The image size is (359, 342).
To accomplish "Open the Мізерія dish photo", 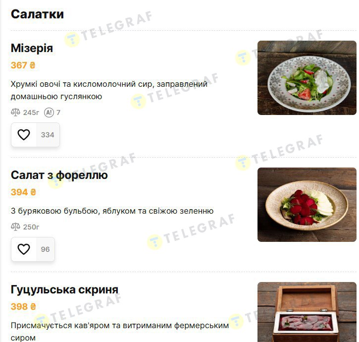I will [x=307, y=78].
